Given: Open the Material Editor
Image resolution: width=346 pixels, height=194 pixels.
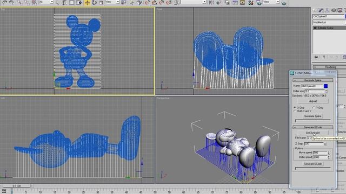Looking at the screenshot, I should [251, 2].
